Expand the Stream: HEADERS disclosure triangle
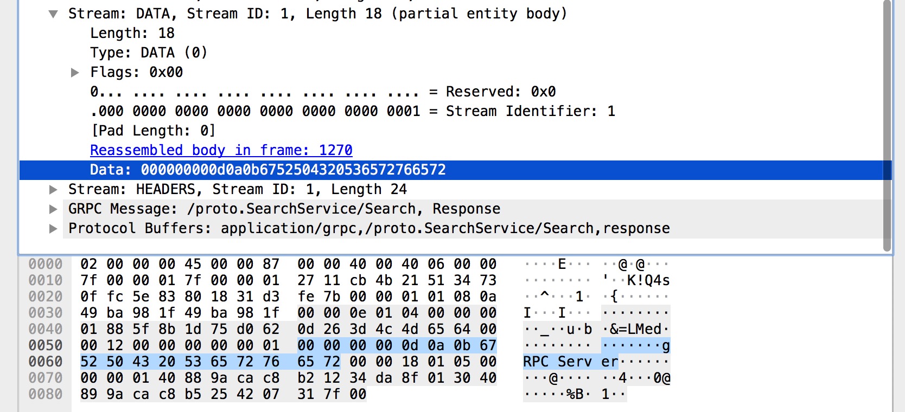 point(53,190)
